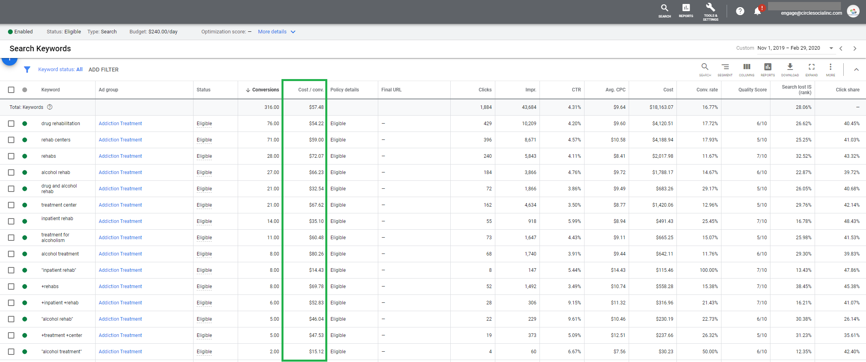
Task: Toggle the select-all checkbox in table header
Action: pyautogui.click(x=11, y=90)
